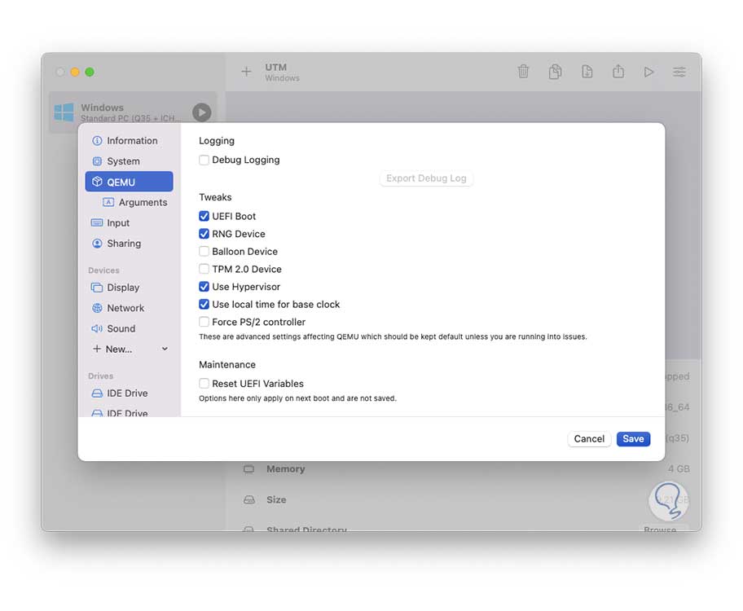This screenshot has width=743, height=611.
Task: Open the Sharing settings section
Action: [129, 244]
